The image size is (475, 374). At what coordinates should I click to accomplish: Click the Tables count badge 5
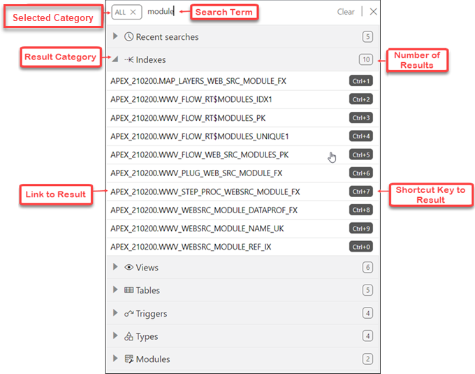pyautogui.click(x=367, y=290)
